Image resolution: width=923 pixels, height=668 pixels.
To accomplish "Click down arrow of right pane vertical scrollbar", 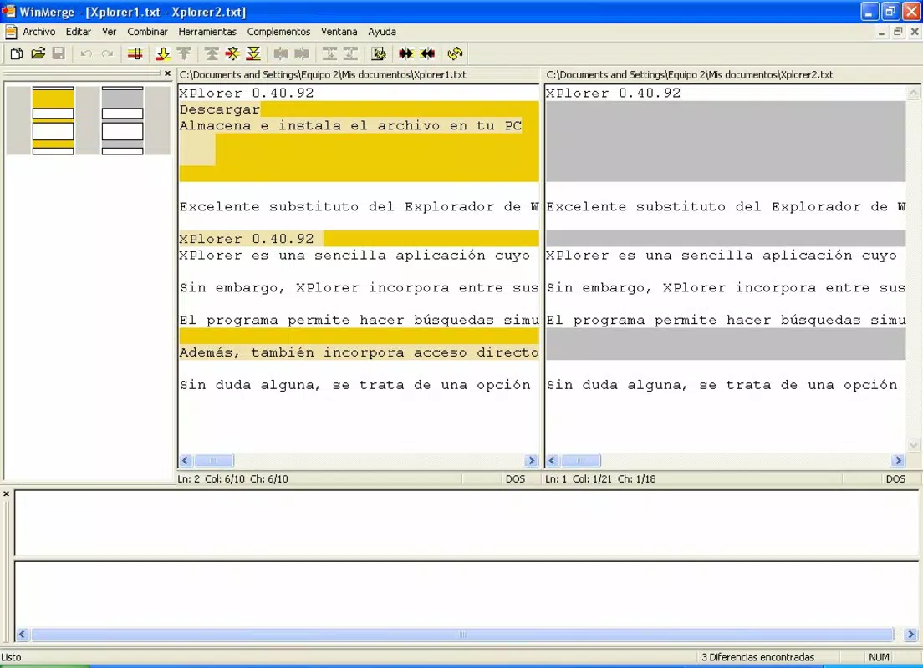I will pos(913,446).
